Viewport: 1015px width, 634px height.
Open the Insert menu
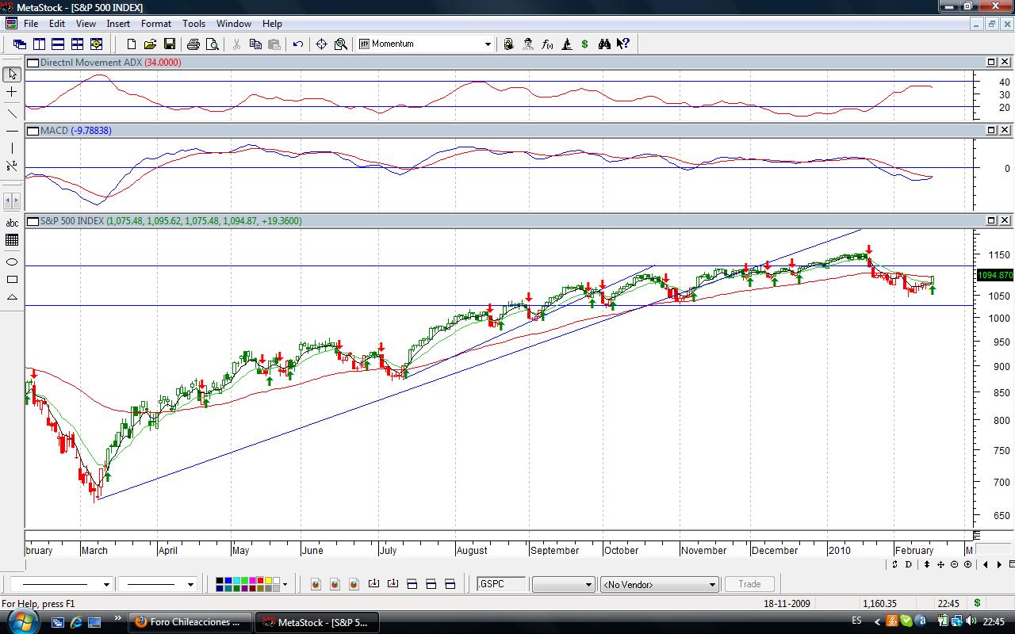point(118,24)
